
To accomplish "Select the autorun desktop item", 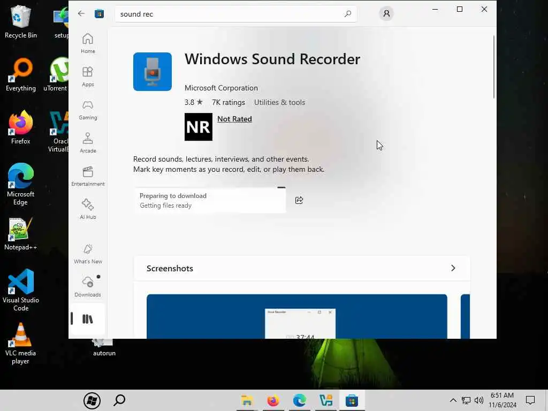I will coord(104,348).
